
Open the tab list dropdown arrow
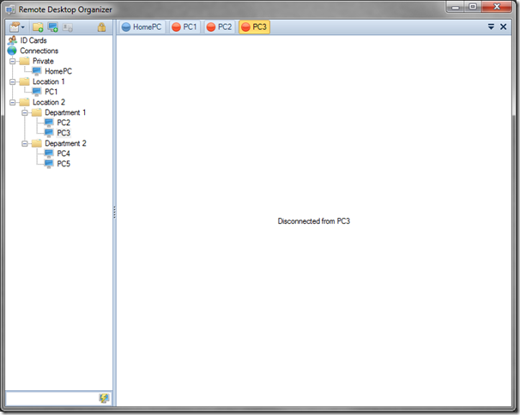pyautogui.click(x=491, y=27)
